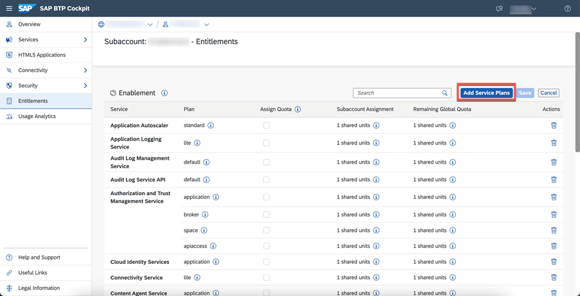Viewport: 580px width, 296px height.
Task: Check Assign Quota for Cloud Identity Services
Action: (267, 261)
